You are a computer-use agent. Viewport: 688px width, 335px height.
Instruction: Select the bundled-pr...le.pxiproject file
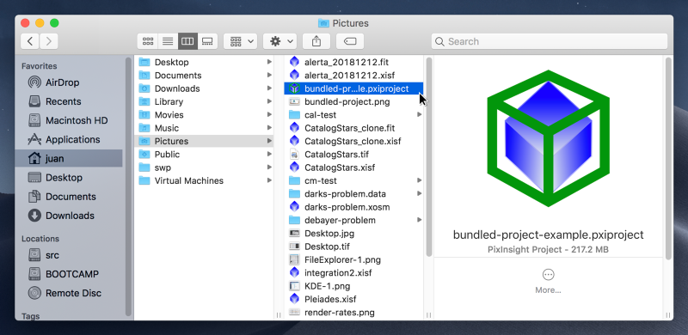tap(353, 88)
